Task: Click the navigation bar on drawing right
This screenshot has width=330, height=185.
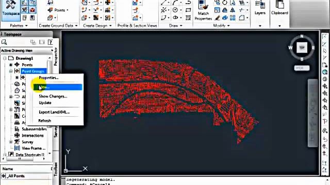Action: [x=313, y=113]
